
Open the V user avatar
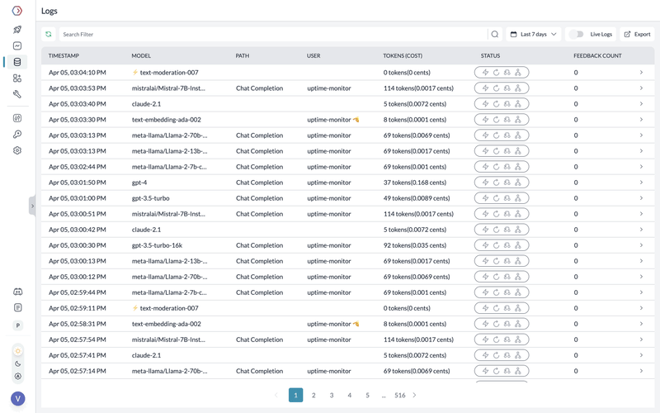pyautogui.click(x=17, y=398)
